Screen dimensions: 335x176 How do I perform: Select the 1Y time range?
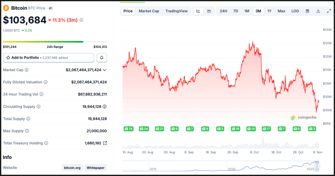pyautogui.click(x=269, y=11)
